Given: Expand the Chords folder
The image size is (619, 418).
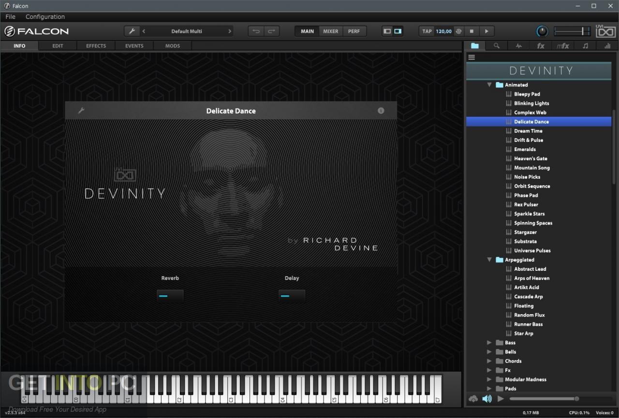Looking at the screenshot, I should (489, 361).
